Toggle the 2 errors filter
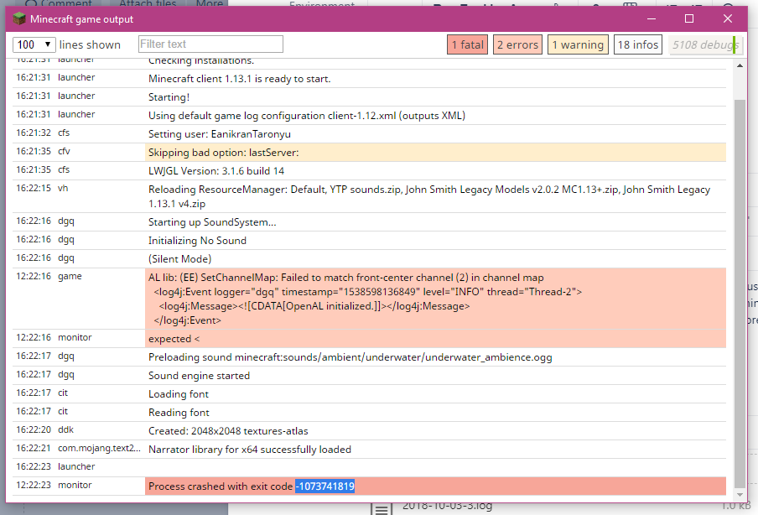 click(517, 45)
